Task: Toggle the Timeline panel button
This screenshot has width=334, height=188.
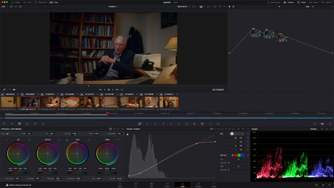Action: pos(289,2)
